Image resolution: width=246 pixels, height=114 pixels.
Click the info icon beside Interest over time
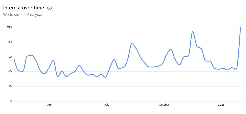tap(50, 8)
